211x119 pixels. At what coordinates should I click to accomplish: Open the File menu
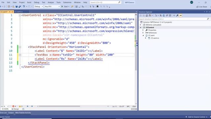click(x=3, y=2)
